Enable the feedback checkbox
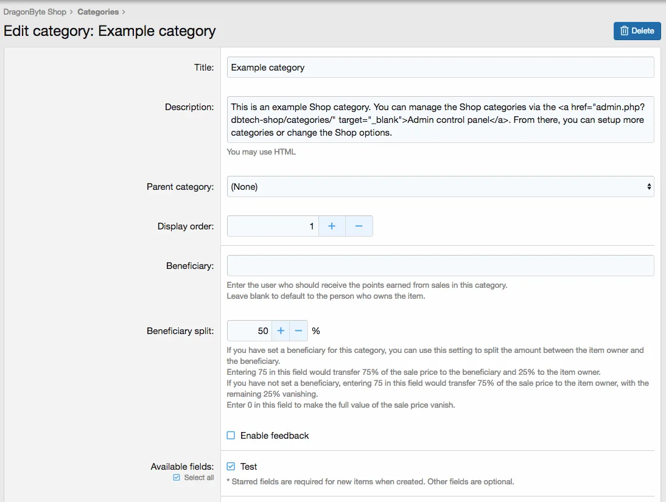The image size is (666, 502). [x=231, y=436]
